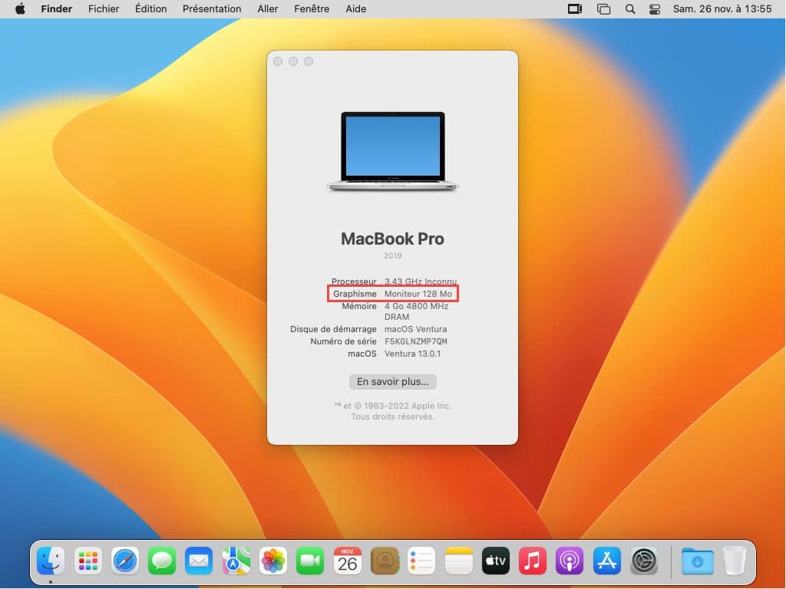The image size is (786, 589).
Task: Open the Présentation menu
Action: coord(212,9)
